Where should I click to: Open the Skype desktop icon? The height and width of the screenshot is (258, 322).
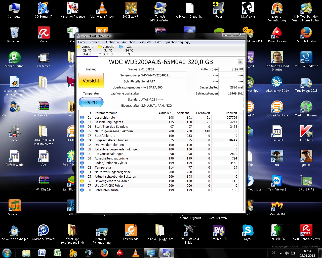click(248, 232)
